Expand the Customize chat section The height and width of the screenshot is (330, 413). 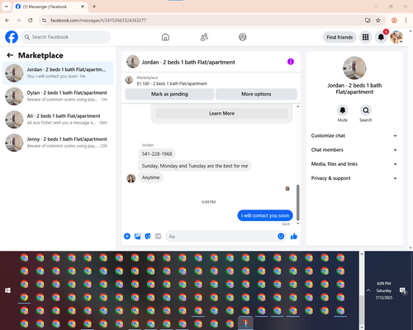pyautogui.click(x=354, y=135)
